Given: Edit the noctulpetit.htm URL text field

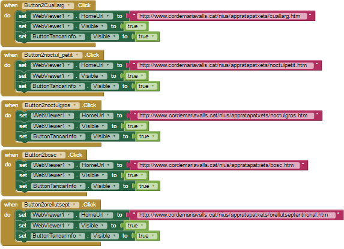Looking at the screenshot, I should (225, 65).
